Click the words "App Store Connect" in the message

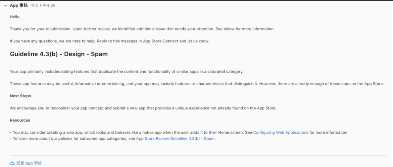[x=161, y=41]
